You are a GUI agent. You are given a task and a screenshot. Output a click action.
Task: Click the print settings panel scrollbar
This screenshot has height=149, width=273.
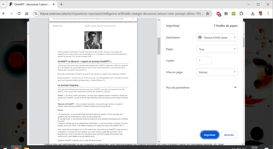[x=244, y=42]
